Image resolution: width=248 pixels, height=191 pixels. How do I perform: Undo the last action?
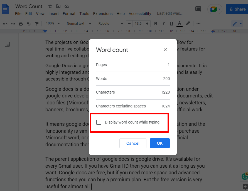pos(5,24)
